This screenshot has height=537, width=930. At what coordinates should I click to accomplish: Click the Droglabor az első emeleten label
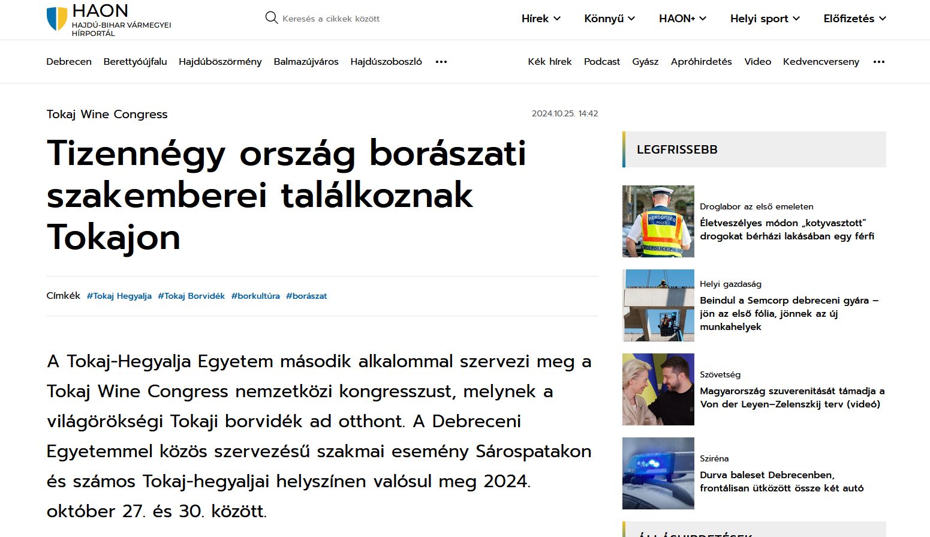pyautogui.click(x=757, y=206)
